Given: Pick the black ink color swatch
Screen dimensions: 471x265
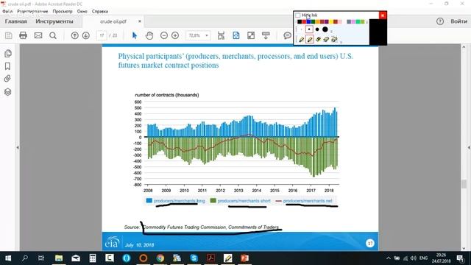Looking at the screenshot, I should tap(300, 21).
